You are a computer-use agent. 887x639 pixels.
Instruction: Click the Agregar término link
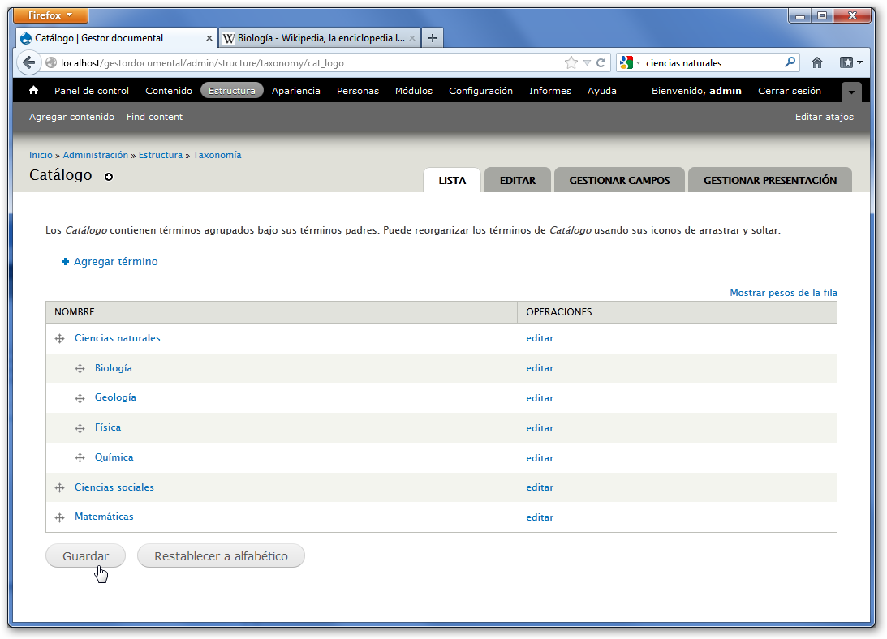[x=115, y=262]
